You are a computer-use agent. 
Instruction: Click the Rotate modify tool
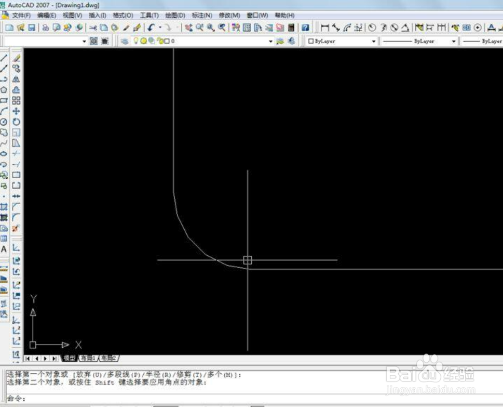click(16, 122)
